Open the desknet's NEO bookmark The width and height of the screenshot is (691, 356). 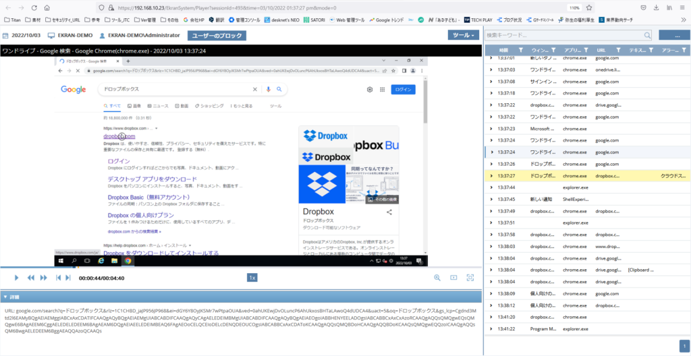point(282,20)
